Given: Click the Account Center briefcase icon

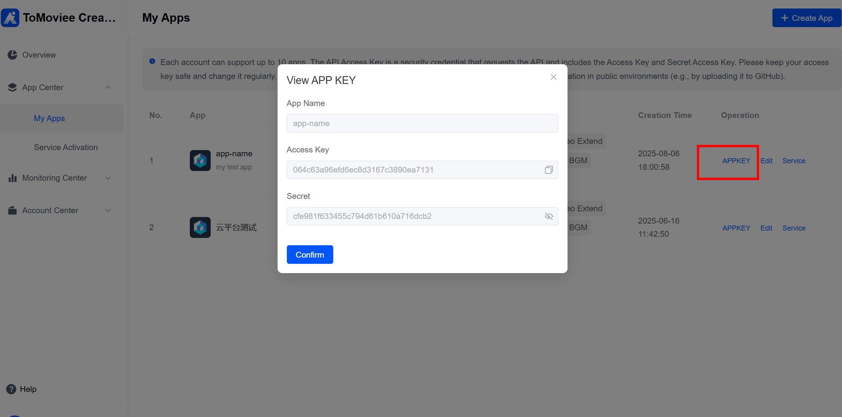Looking at the screenshot, I should (12, 210).
